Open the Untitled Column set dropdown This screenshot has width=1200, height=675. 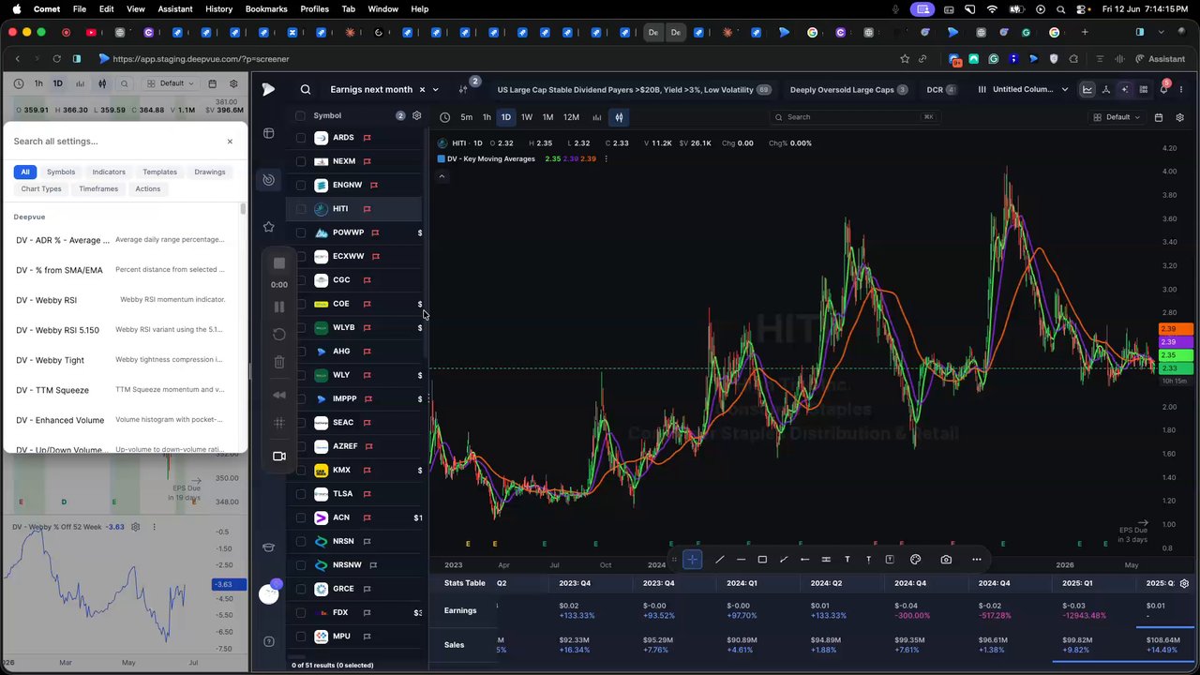tap(1022, 90)
